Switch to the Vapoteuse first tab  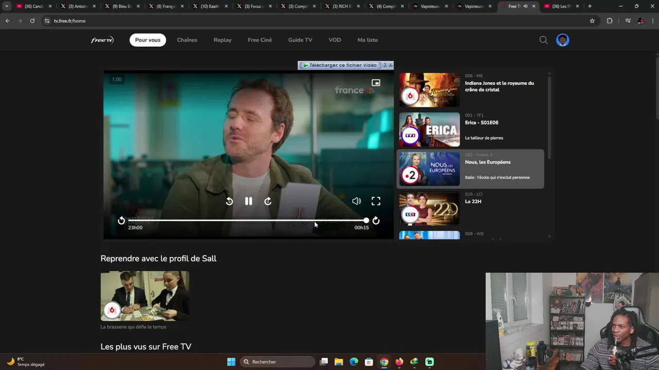click(430, 6)
